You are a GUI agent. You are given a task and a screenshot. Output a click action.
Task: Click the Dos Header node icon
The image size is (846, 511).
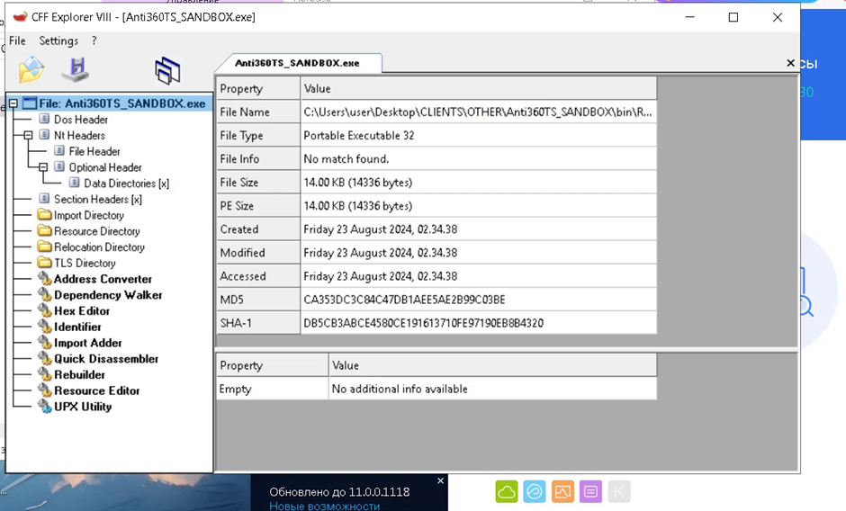click(x=45, y=119)
